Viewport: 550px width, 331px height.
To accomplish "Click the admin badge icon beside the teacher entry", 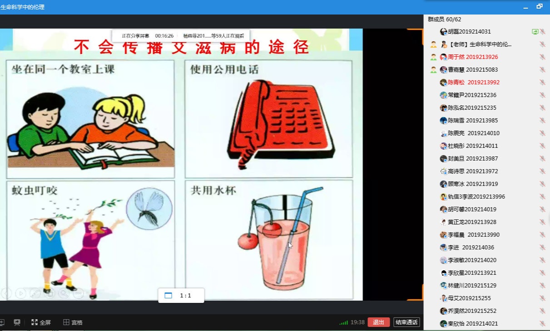I will click(x=433, y=44).
